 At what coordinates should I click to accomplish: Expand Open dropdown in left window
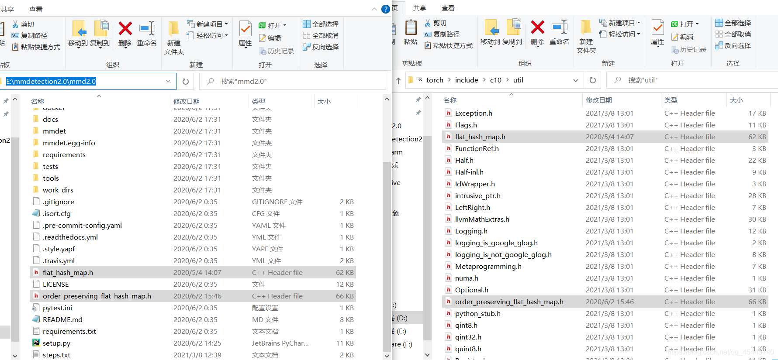coord(285,25)
